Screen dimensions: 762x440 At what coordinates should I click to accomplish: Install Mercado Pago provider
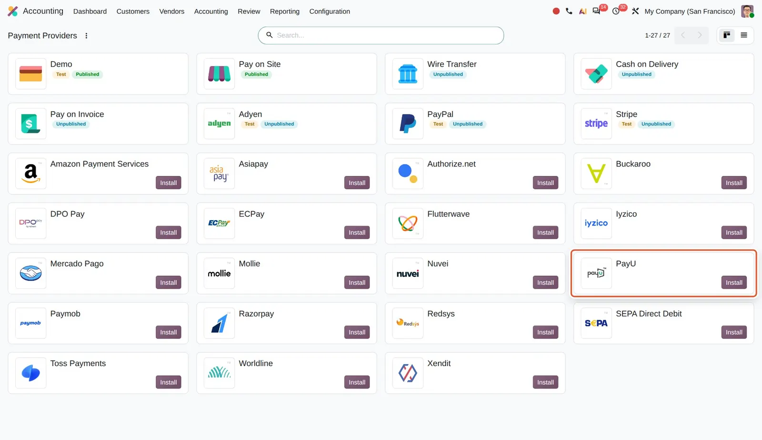pyautogui.click(x=169, y=283)
